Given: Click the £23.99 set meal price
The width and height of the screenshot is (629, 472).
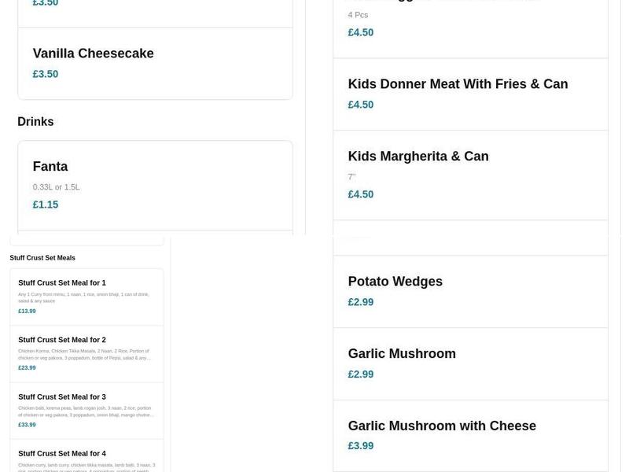Looking at the screenshot, I should pos(27,367).
